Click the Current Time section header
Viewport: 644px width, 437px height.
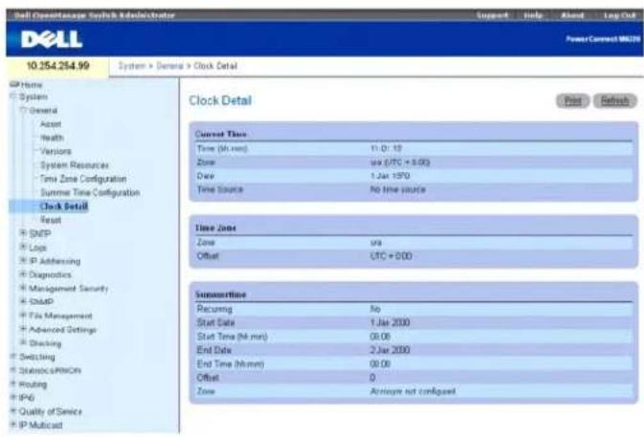tap(220, 134)
